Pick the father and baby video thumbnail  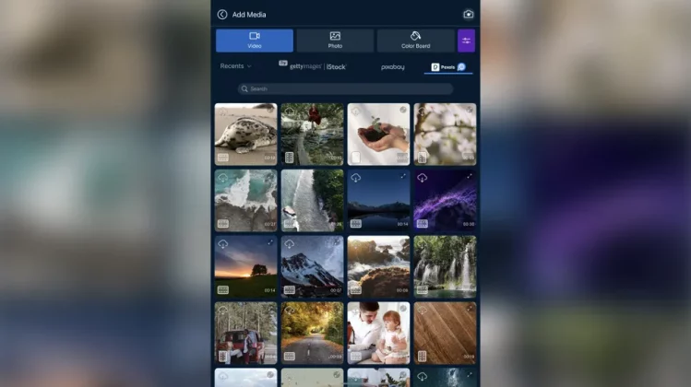(378, 333)
